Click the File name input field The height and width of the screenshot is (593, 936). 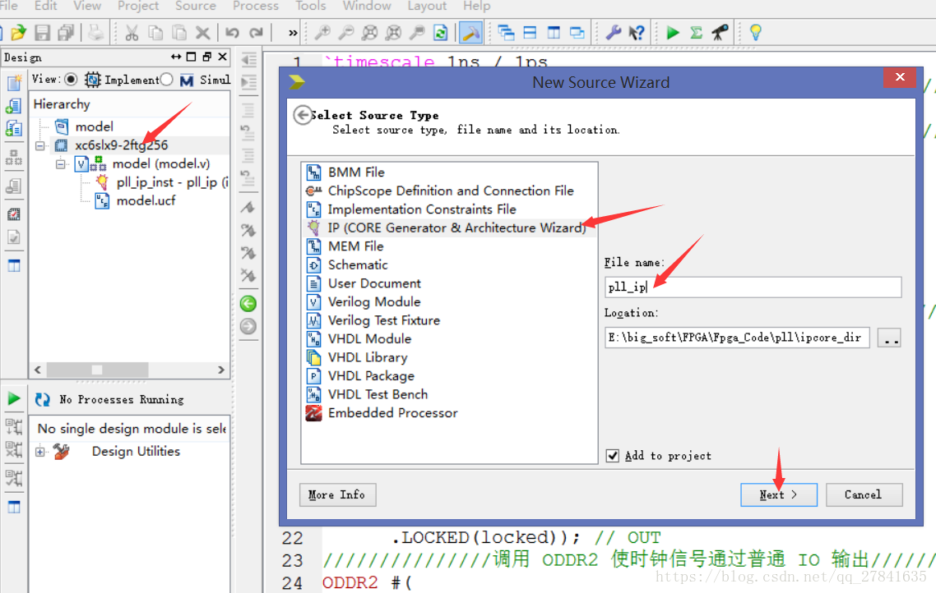753,287
